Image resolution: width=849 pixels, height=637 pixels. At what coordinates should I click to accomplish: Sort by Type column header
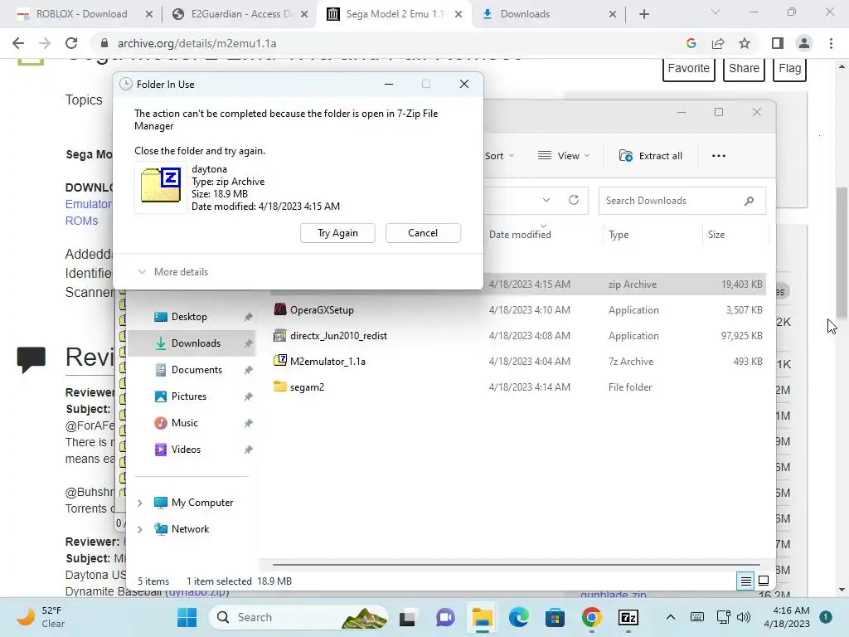(619, 235)
